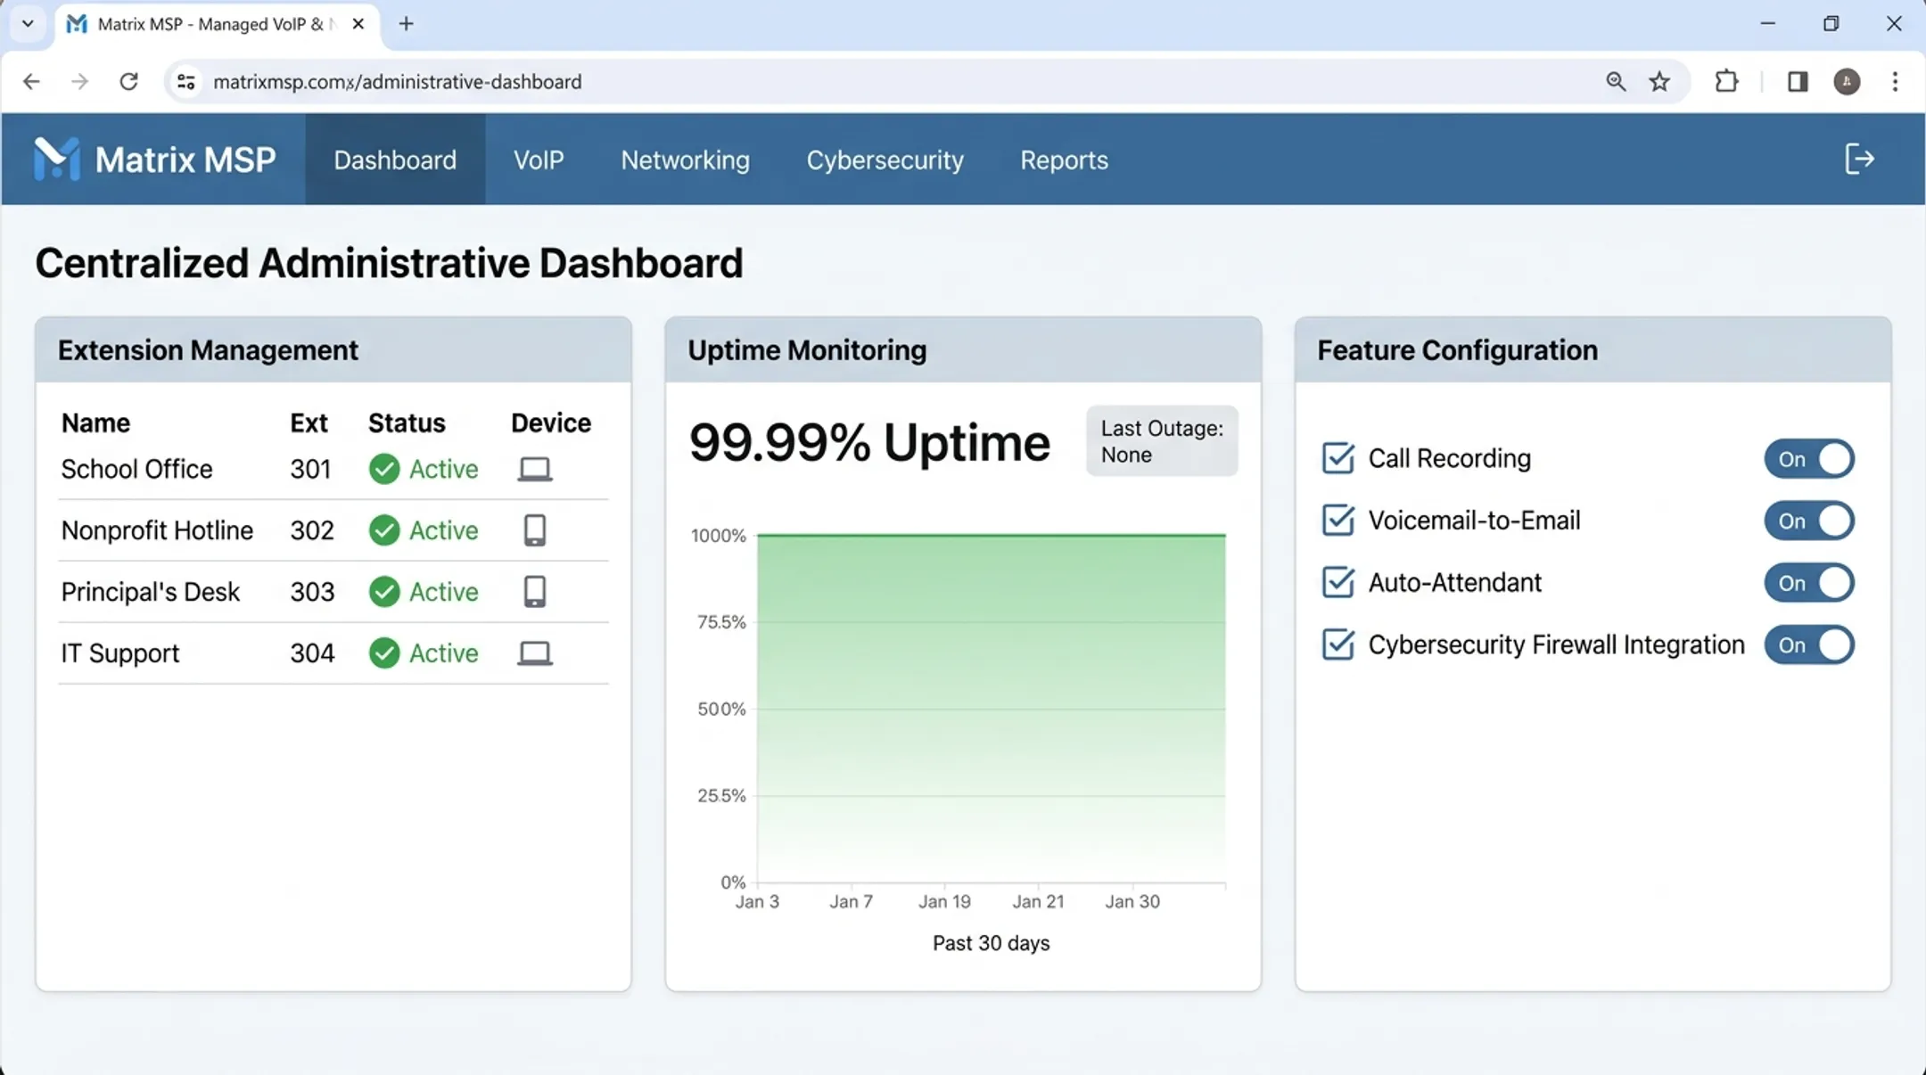Click the Matrix MSP logo icon
1926x1075 pixels.
tap(57, 159)
